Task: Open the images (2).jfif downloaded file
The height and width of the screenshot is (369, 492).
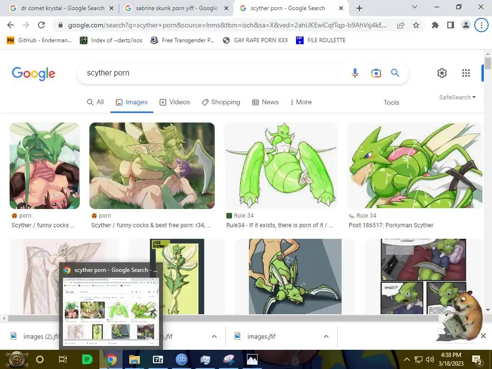Action: pyautogui.click(x=35, y=336)
